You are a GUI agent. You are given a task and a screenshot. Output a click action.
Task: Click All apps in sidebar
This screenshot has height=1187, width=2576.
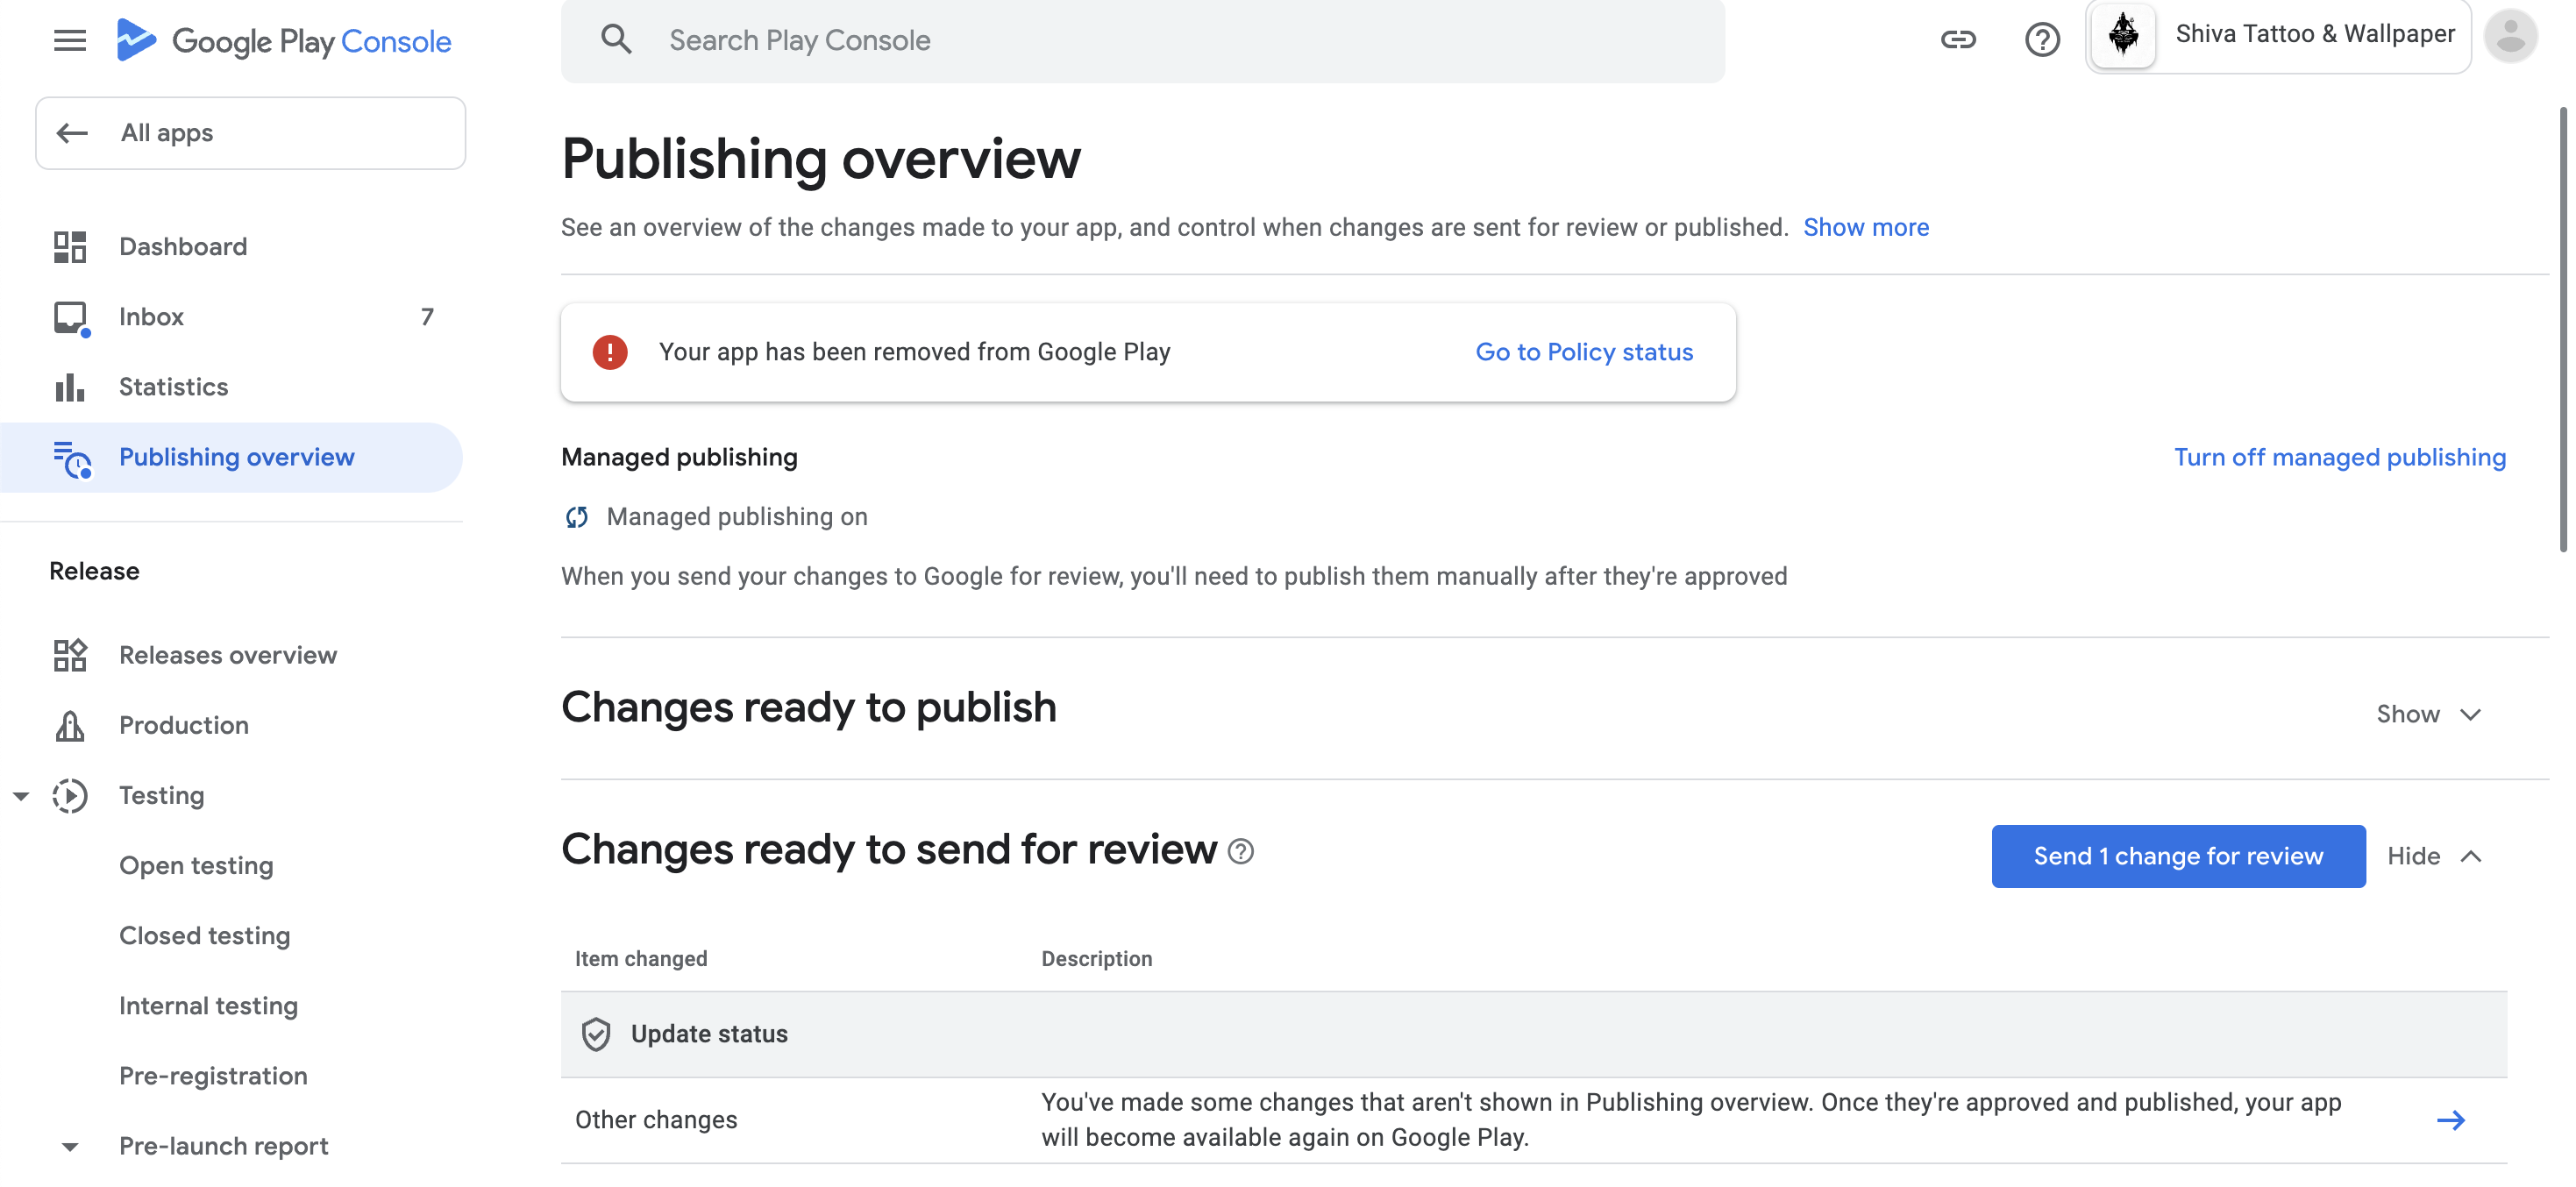[x=250, y=133]
